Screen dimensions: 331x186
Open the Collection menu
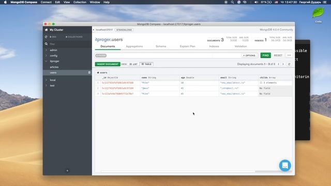coord(80,2)
